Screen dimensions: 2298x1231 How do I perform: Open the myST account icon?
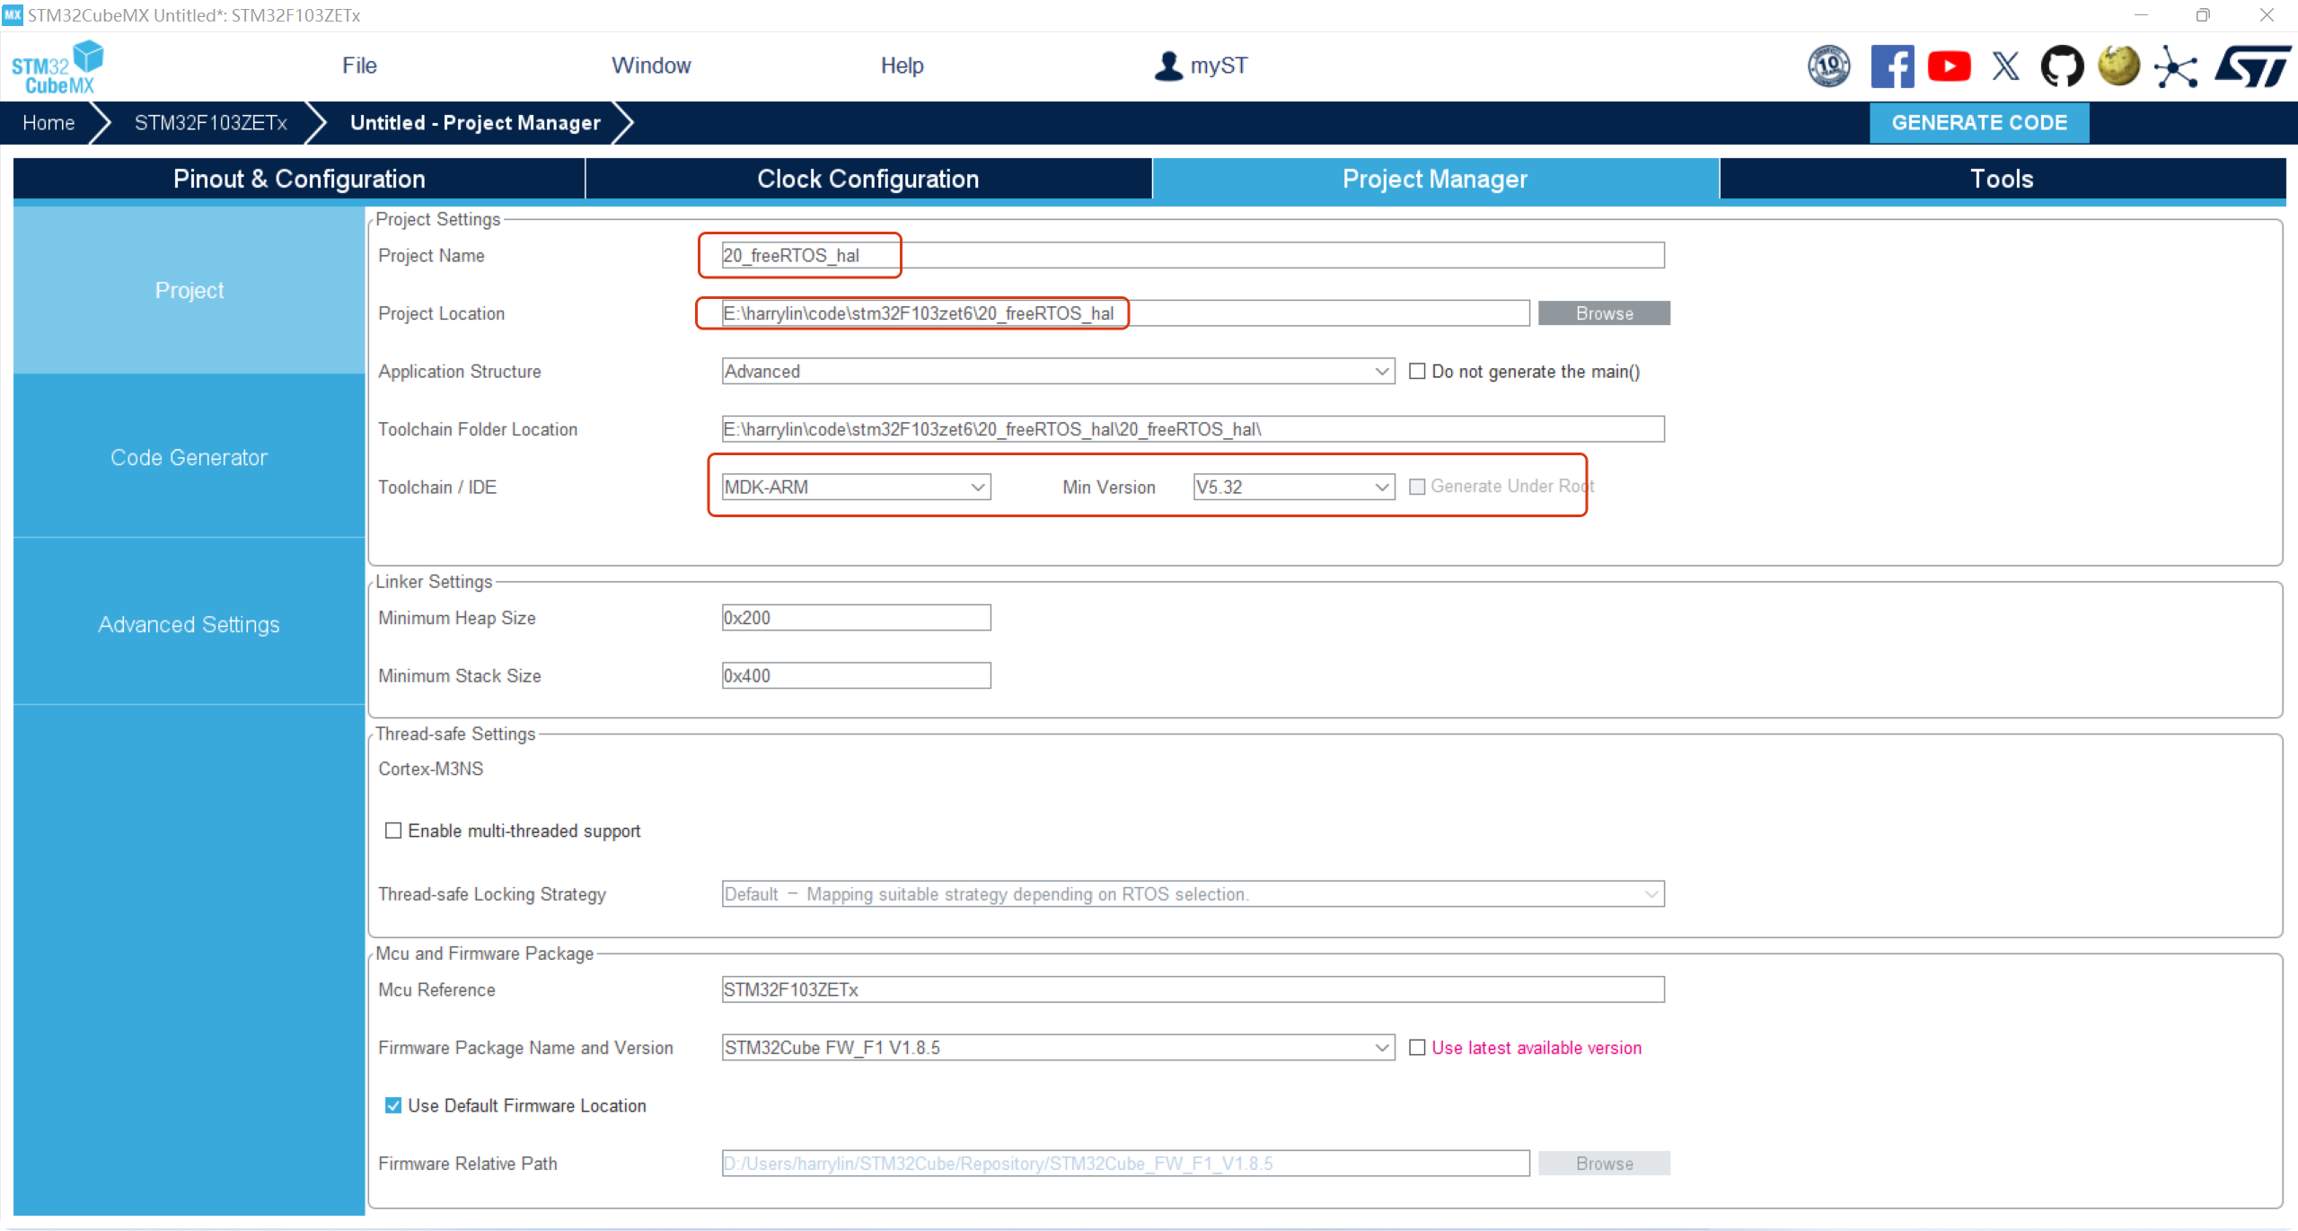[x=1168, y=66]
